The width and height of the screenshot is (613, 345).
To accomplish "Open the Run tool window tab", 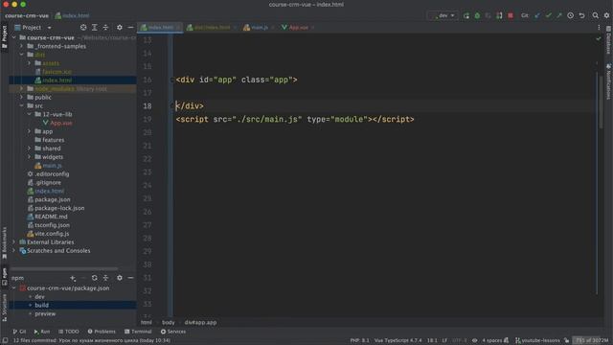I will click(x=42, y=332).
